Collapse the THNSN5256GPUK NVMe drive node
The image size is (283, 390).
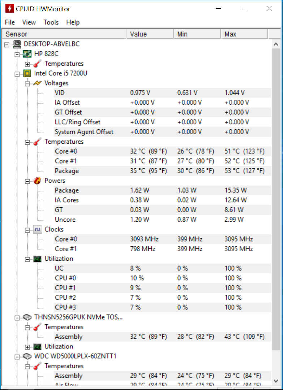point(17,318)
